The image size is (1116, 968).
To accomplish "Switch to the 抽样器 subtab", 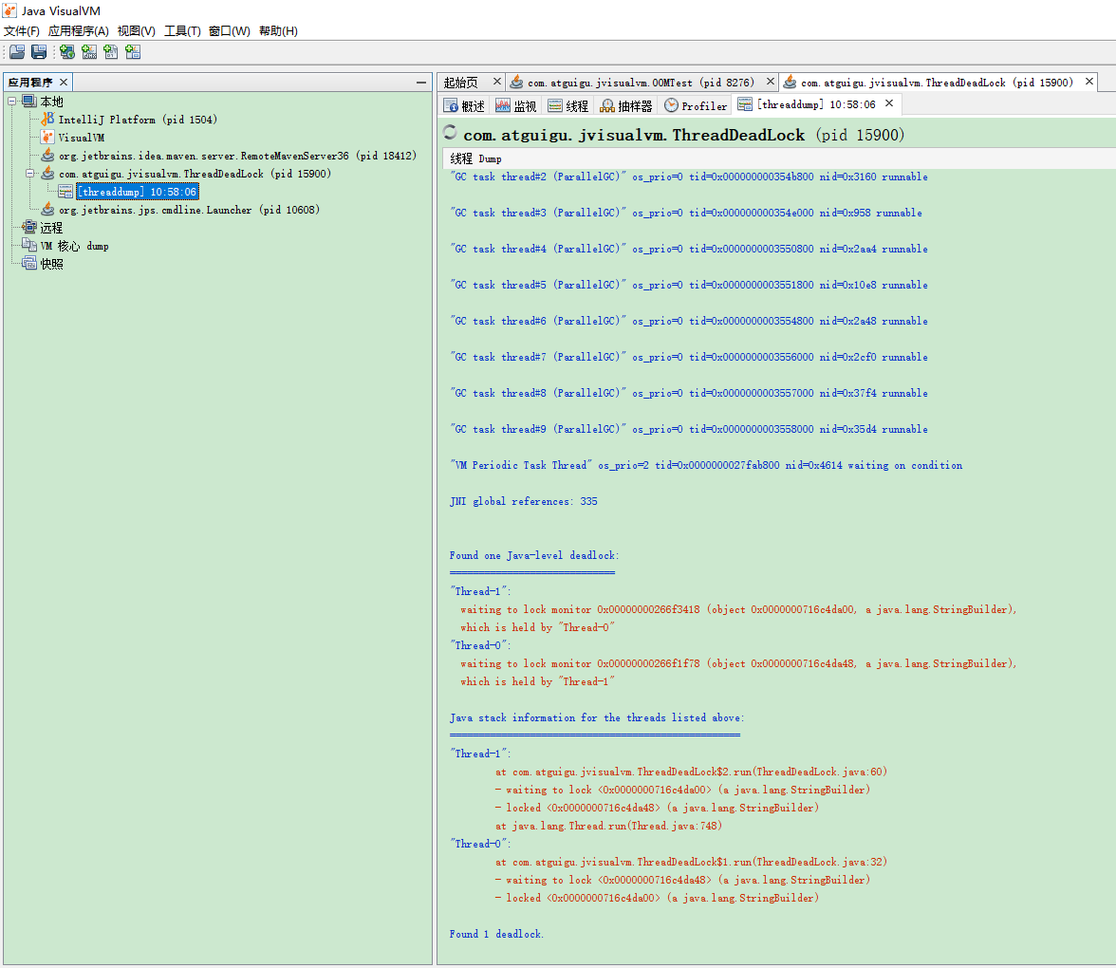I will point(626,106).
